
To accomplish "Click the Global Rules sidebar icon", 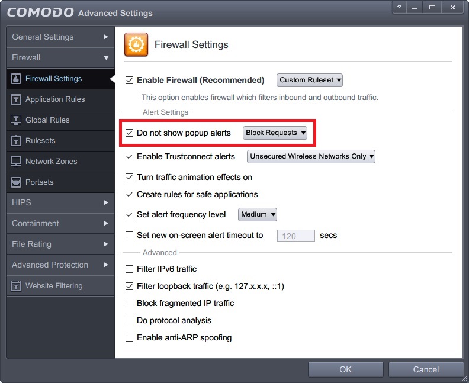I will tap(16, 120).
